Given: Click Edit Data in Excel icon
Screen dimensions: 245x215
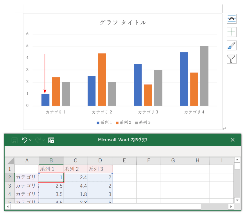Looking at the screenshot, I should tap(51, 140).
